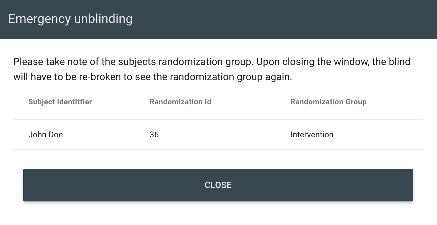437x225 pixels.
Task: Select the randomization id value 36
Action: [154, 134]
